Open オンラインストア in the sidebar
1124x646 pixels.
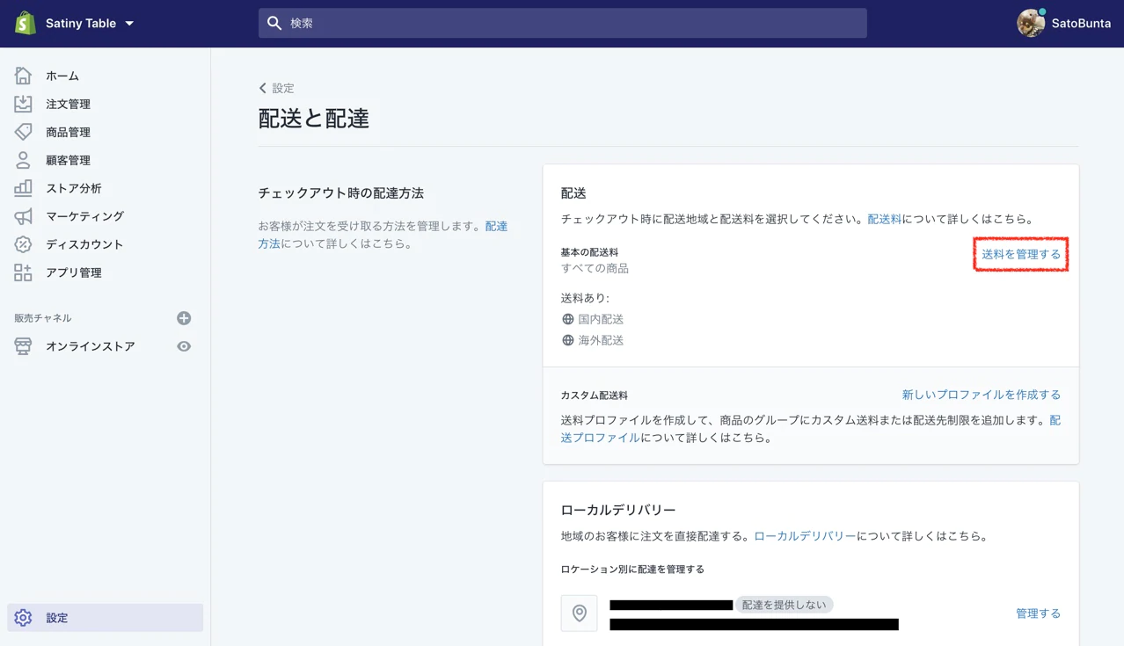90,346
